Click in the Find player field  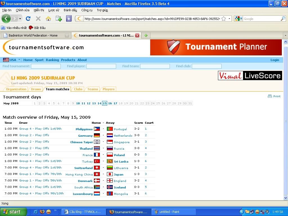(x=101, y=66)
